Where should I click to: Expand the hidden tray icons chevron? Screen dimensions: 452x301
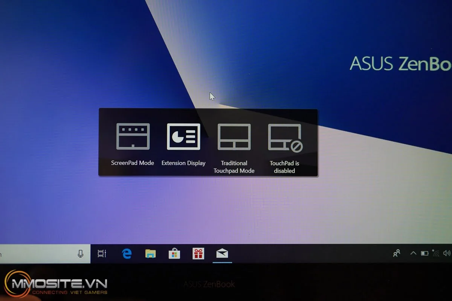click(x=413, y=253)
